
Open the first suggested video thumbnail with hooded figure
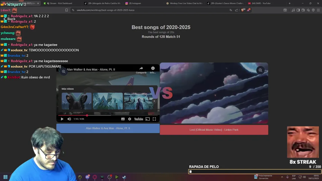77,101
